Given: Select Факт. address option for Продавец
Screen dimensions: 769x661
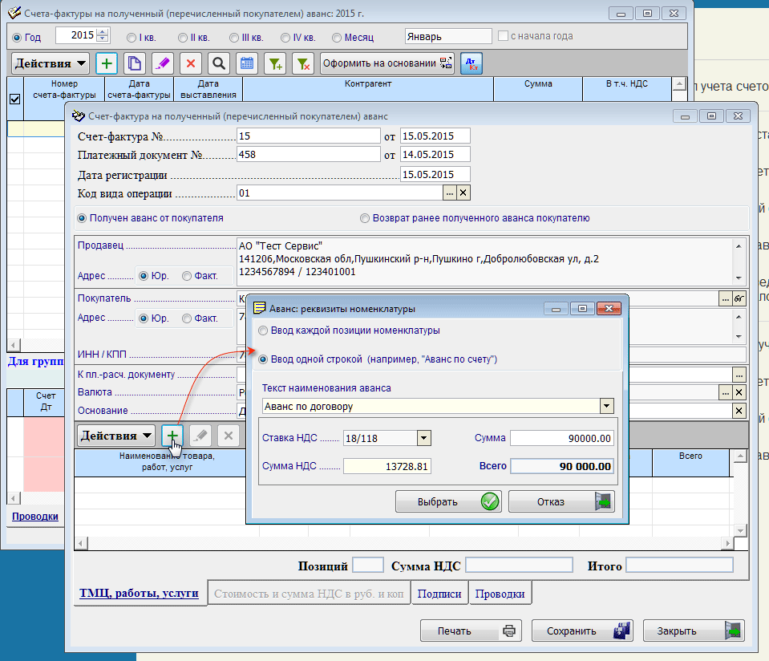Looking at the screenshot, I should [x=186, y=276].
